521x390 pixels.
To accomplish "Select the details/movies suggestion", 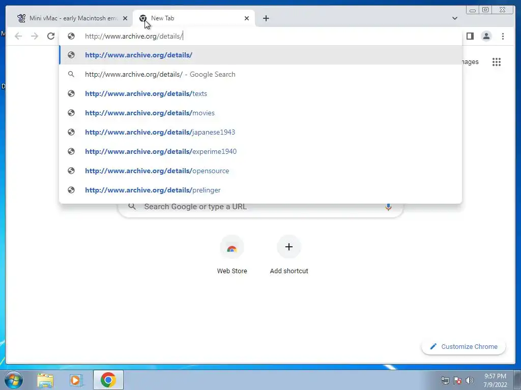I will point(261,113).
